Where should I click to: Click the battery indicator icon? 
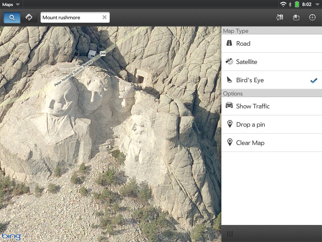click(297, 4)
